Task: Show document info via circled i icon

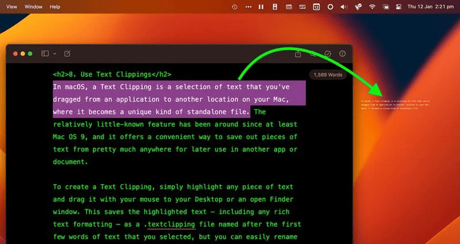Action: tap(343, 54)
